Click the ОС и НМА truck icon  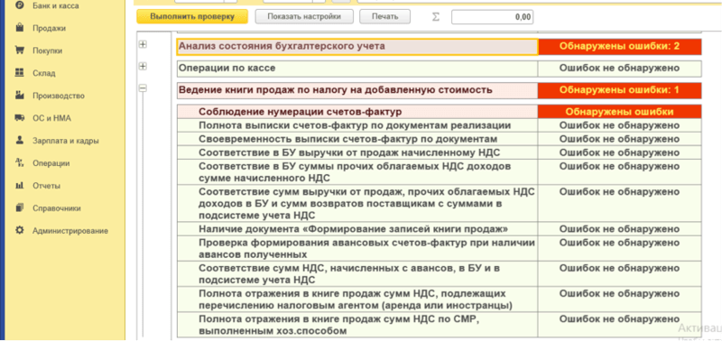(19, 118)
